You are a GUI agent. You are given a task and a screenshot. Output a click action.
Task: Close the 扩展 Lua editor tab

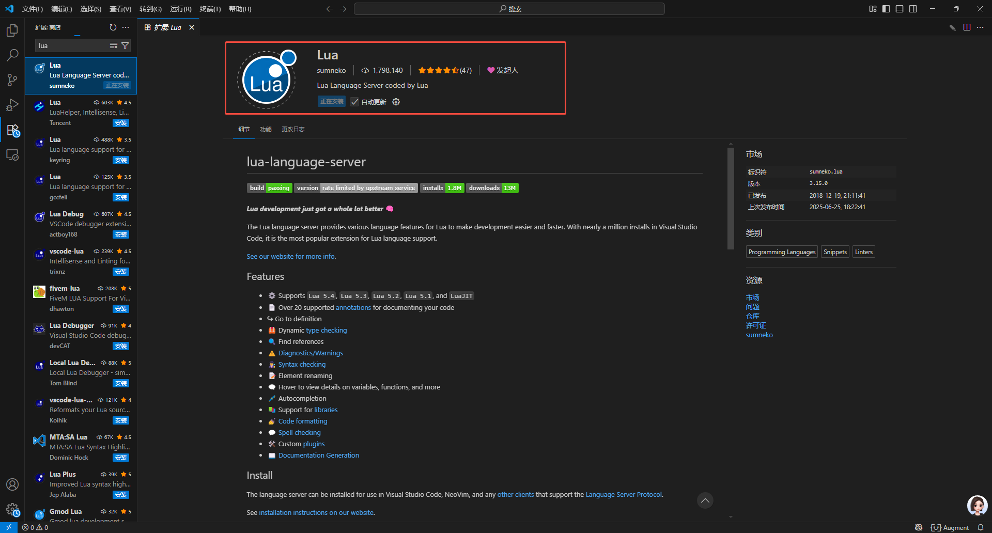tap(192, 27)
